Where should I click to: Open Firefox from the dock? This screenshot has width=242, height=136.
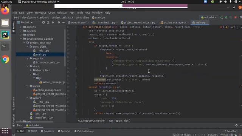point(5,11)
